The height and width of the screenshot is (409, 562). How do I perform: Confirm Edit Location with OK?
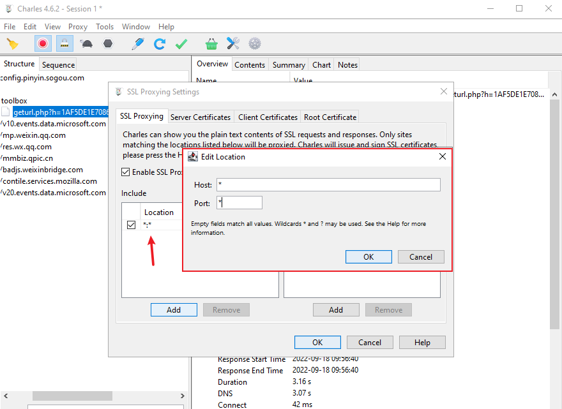pos(368,257)
